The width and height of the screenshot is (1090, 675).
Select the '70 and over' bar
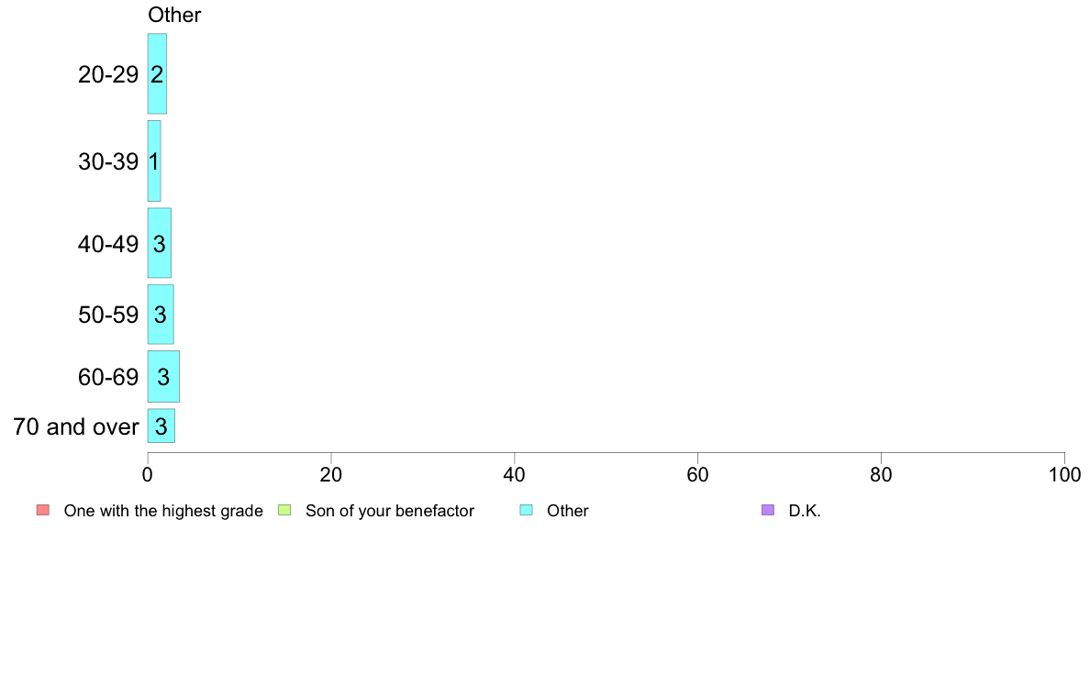click(161, 426)
